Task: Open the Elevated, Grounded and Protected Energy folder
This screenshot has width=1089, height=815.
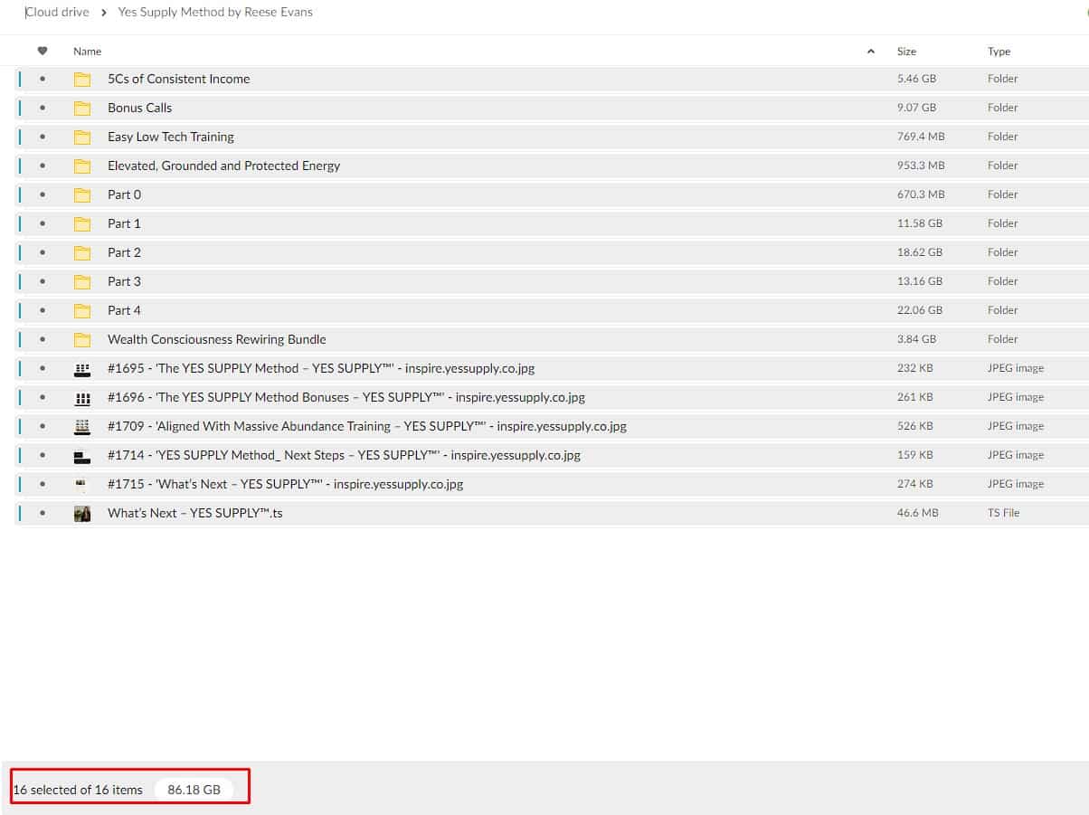Action: pyautogui.click(x=223, y=166)
